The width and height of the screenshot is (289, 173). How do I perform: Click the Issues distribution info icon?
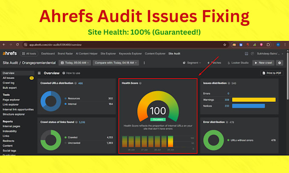point(229,83)
